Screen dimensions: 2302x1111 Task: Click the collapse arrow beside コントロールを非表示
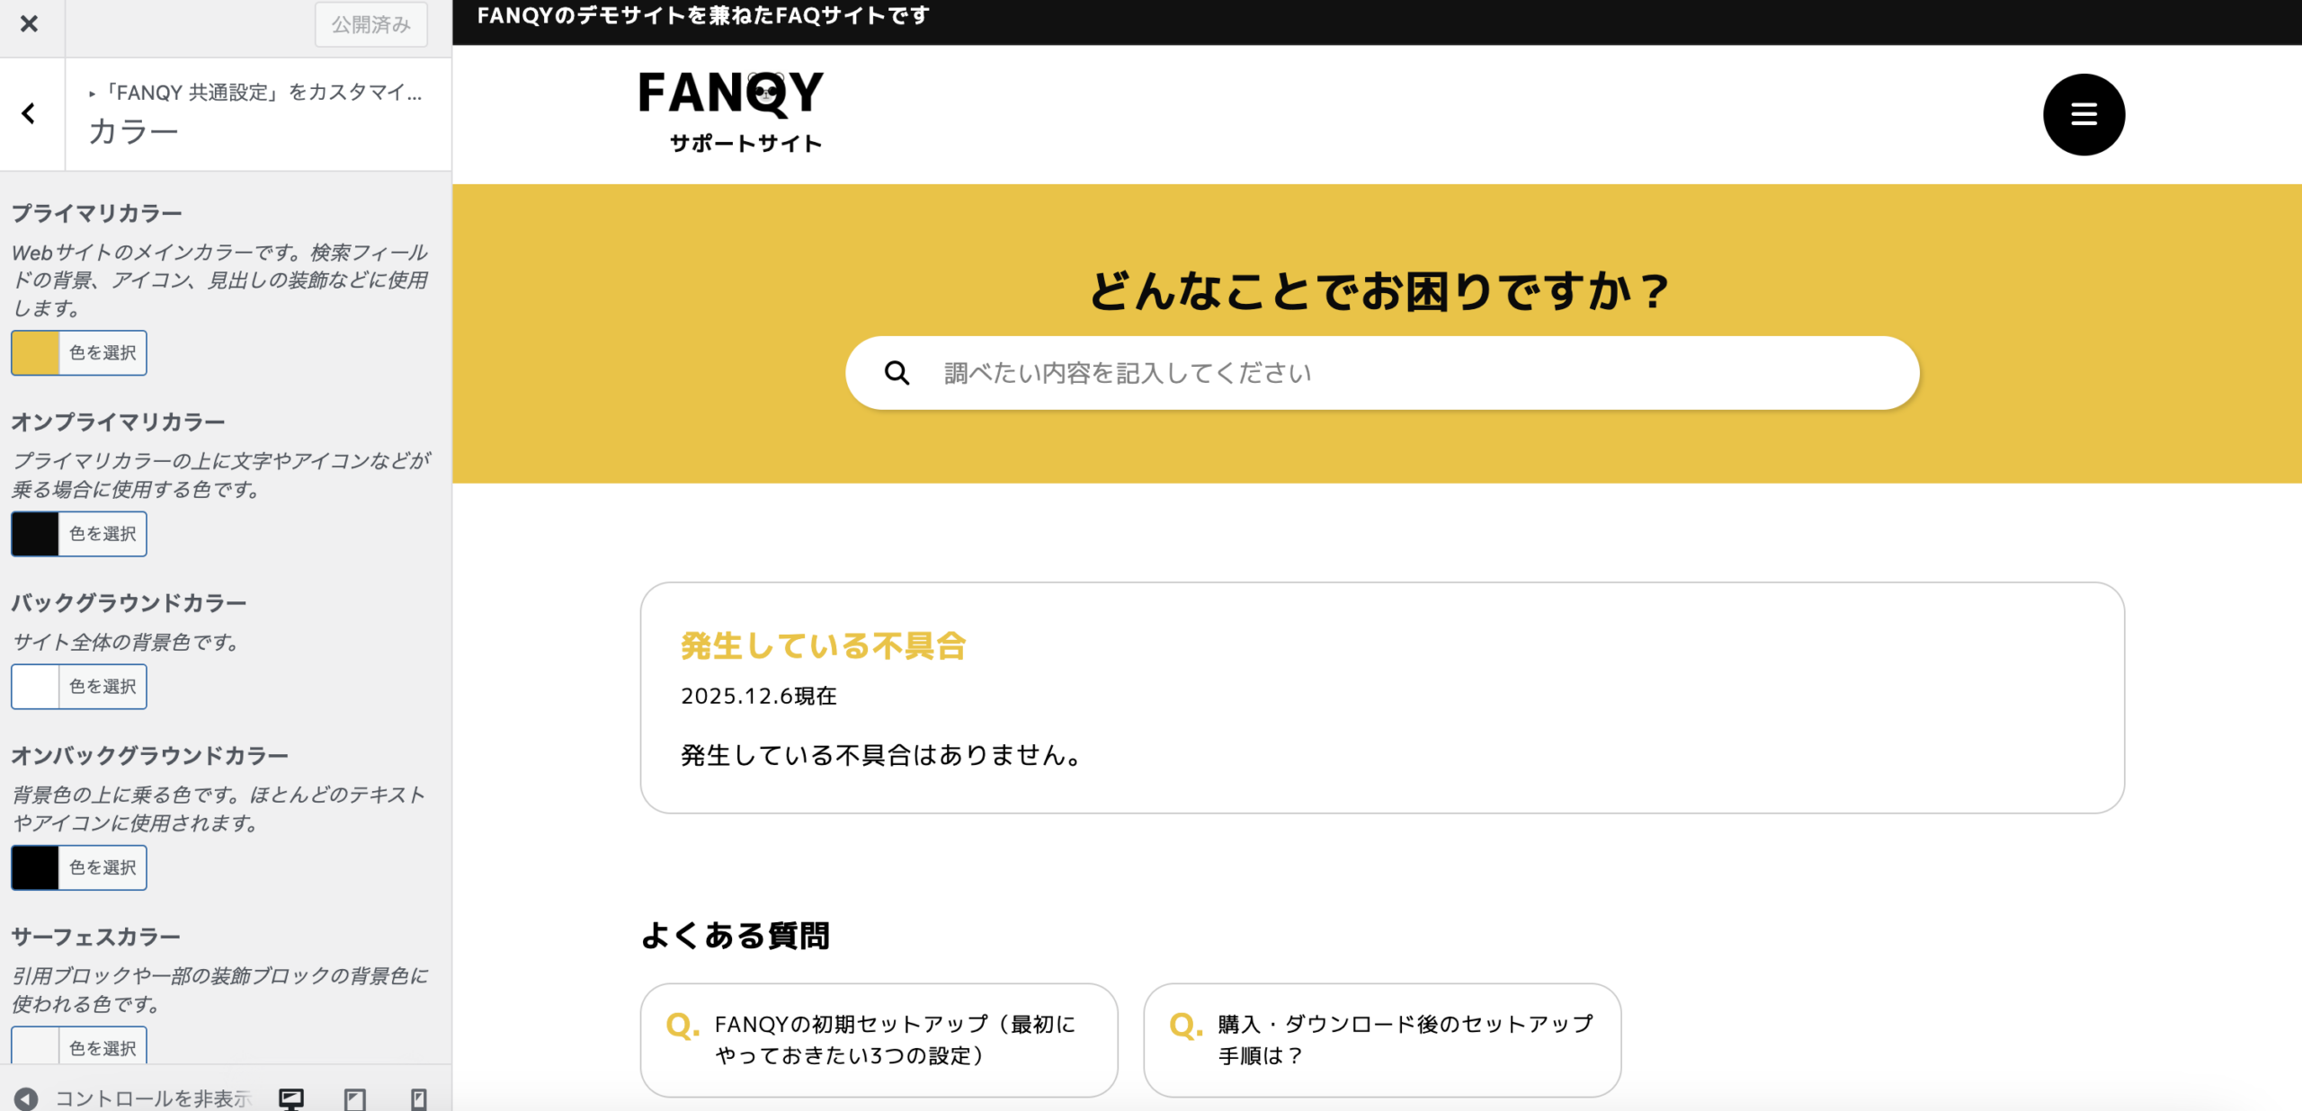pyautogui.click(x=26, y=1098)
